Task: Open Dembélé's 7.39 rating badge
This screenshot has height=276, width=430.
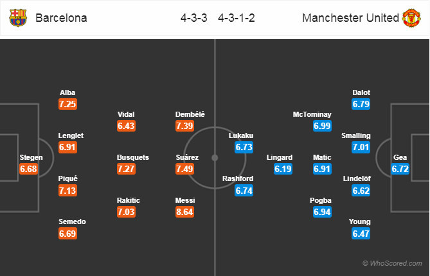Action: [185, 126]
